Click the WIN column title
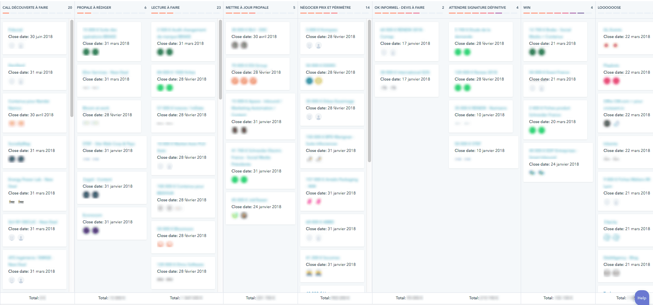Image resolution: width=653 pixels, height=305 pixels. coord(527,8)
